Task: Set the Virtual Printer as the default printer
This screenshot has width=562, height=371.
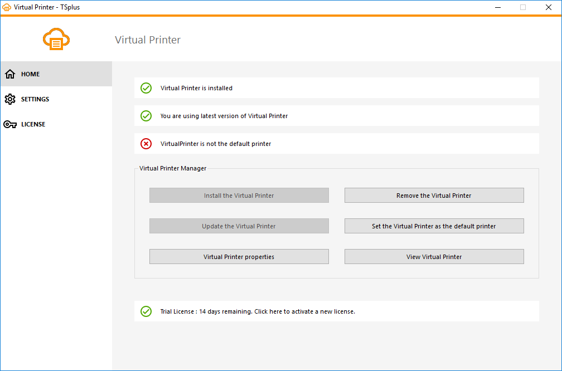Action: coord(434,226)
